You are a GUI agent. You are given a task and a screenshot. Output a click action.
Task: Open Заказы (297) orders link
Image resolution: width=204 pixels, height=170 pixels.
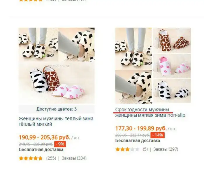tap(166, 149)
